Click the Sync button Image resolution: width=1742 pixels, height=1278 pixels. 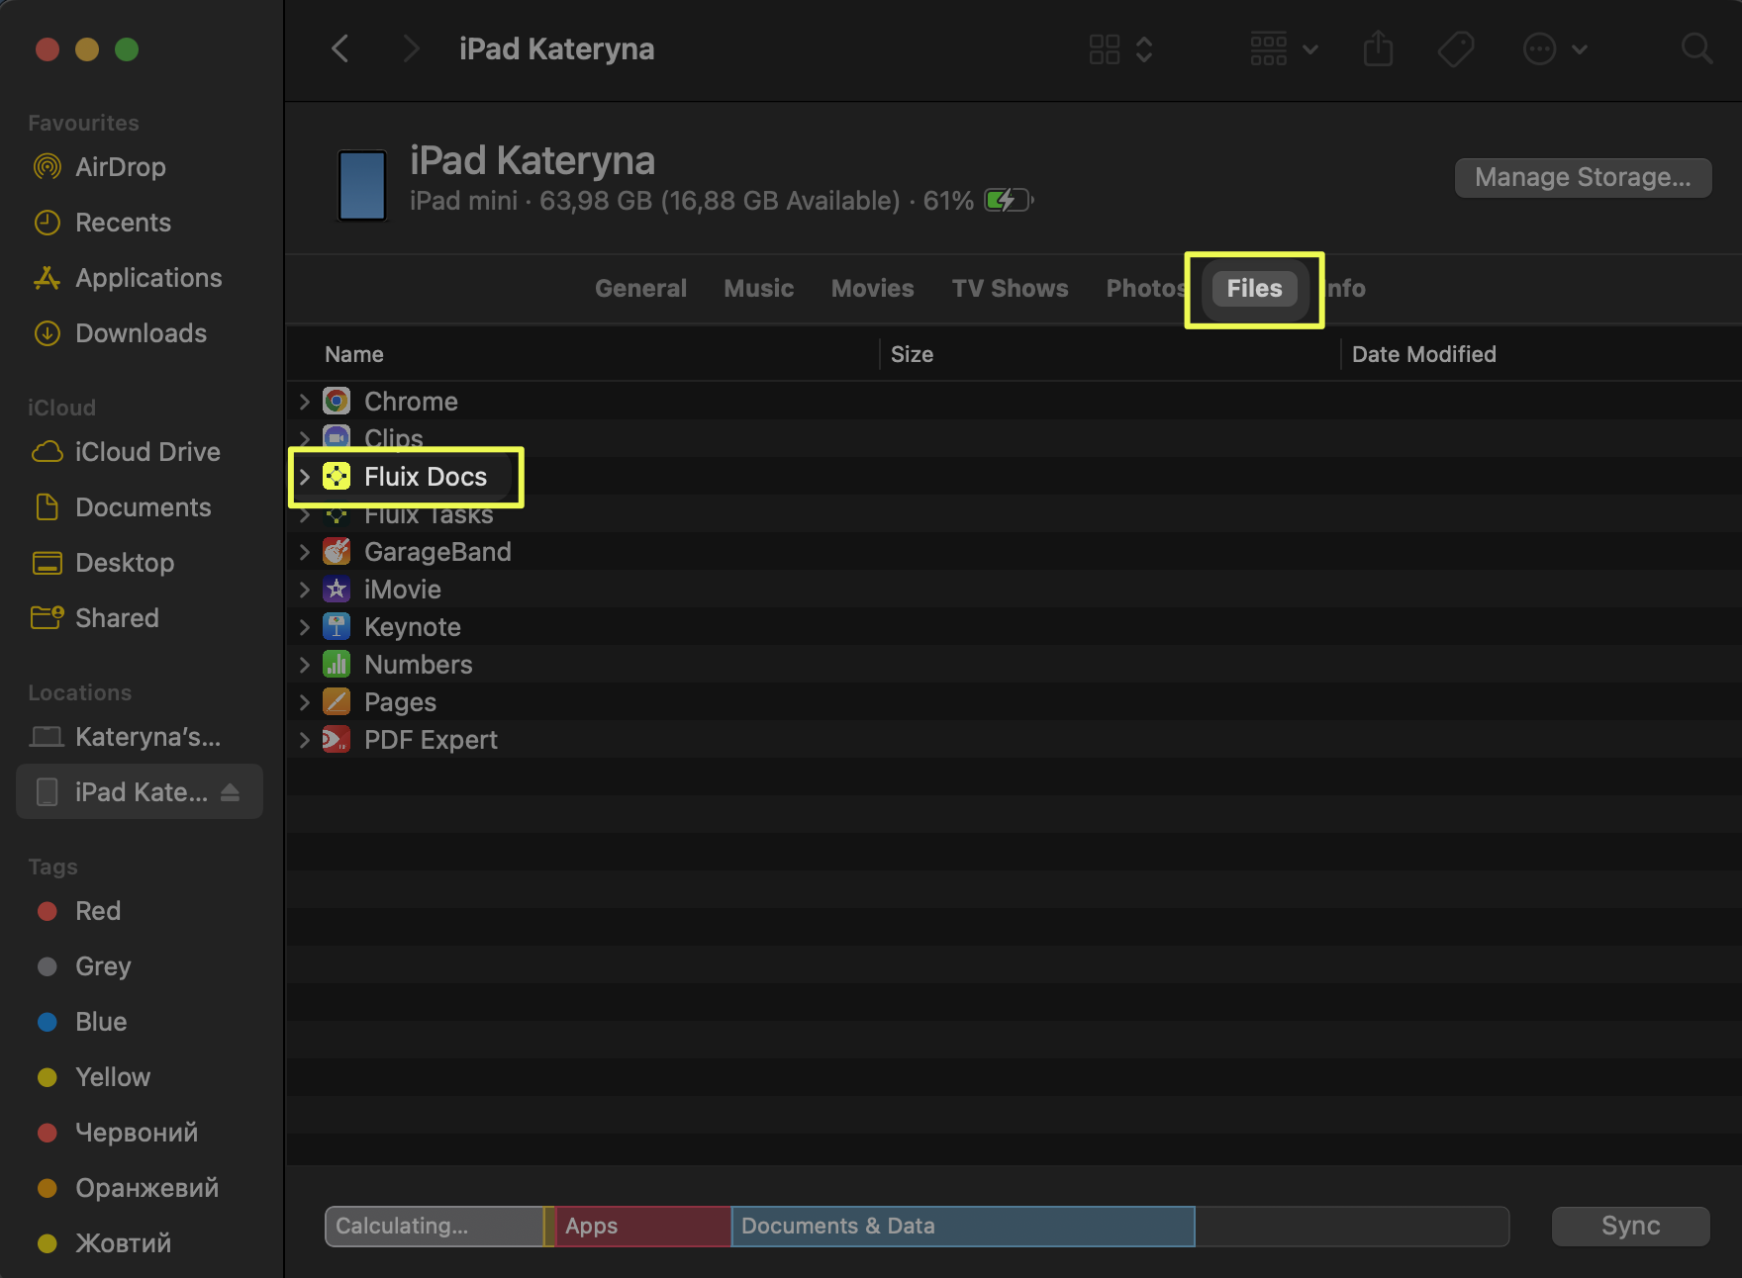point(1630,1227)
